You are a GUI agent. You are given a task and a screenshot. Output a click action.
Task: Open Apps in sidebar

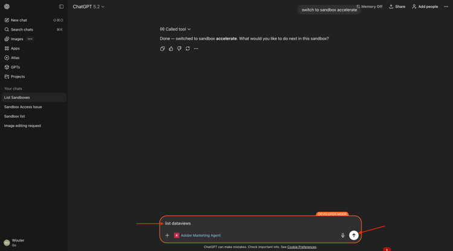pos(34,48)
